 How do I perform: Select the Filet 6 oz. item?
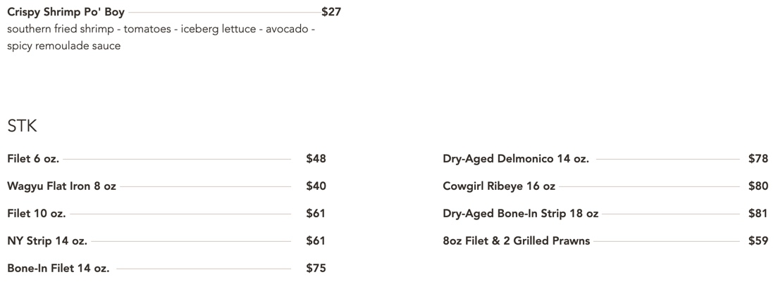click(33, 160)
